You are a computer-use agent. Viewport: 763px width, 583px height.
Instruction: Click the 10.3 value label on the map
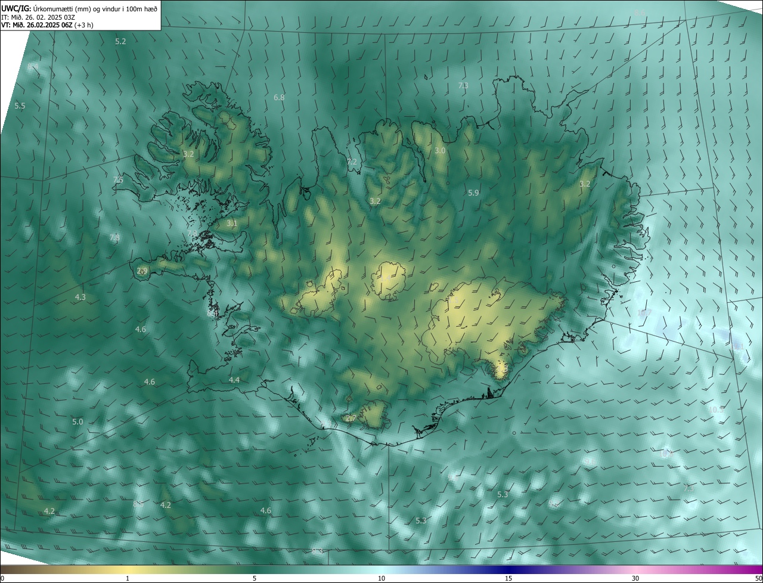click(716, 410)
